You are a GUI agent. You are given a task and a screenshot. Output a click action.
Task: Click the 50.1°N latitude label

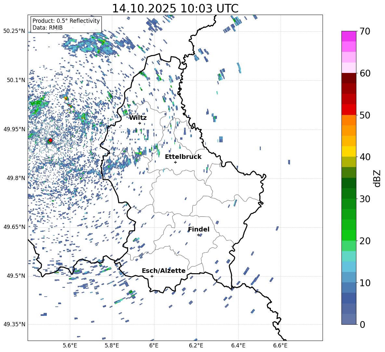click(16, 80)
